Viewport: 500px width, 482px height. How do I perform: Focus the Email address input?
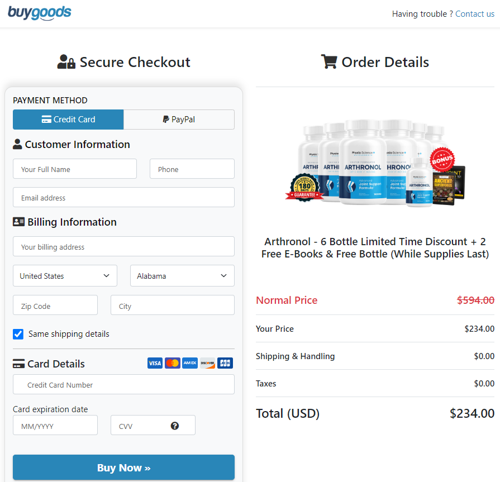123,197
